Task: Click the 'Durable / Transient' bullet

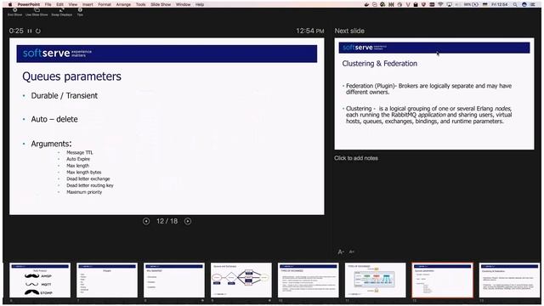Action: (65, 96)
